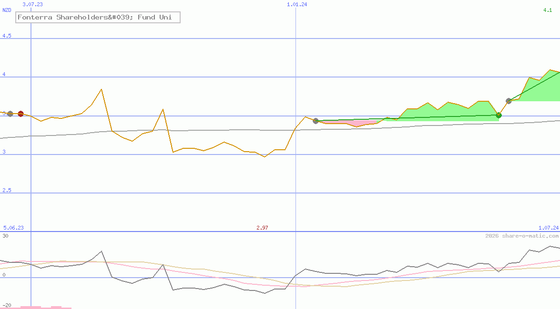
Task: Click the 0 indicator axis label
Action: coord(4,275)
